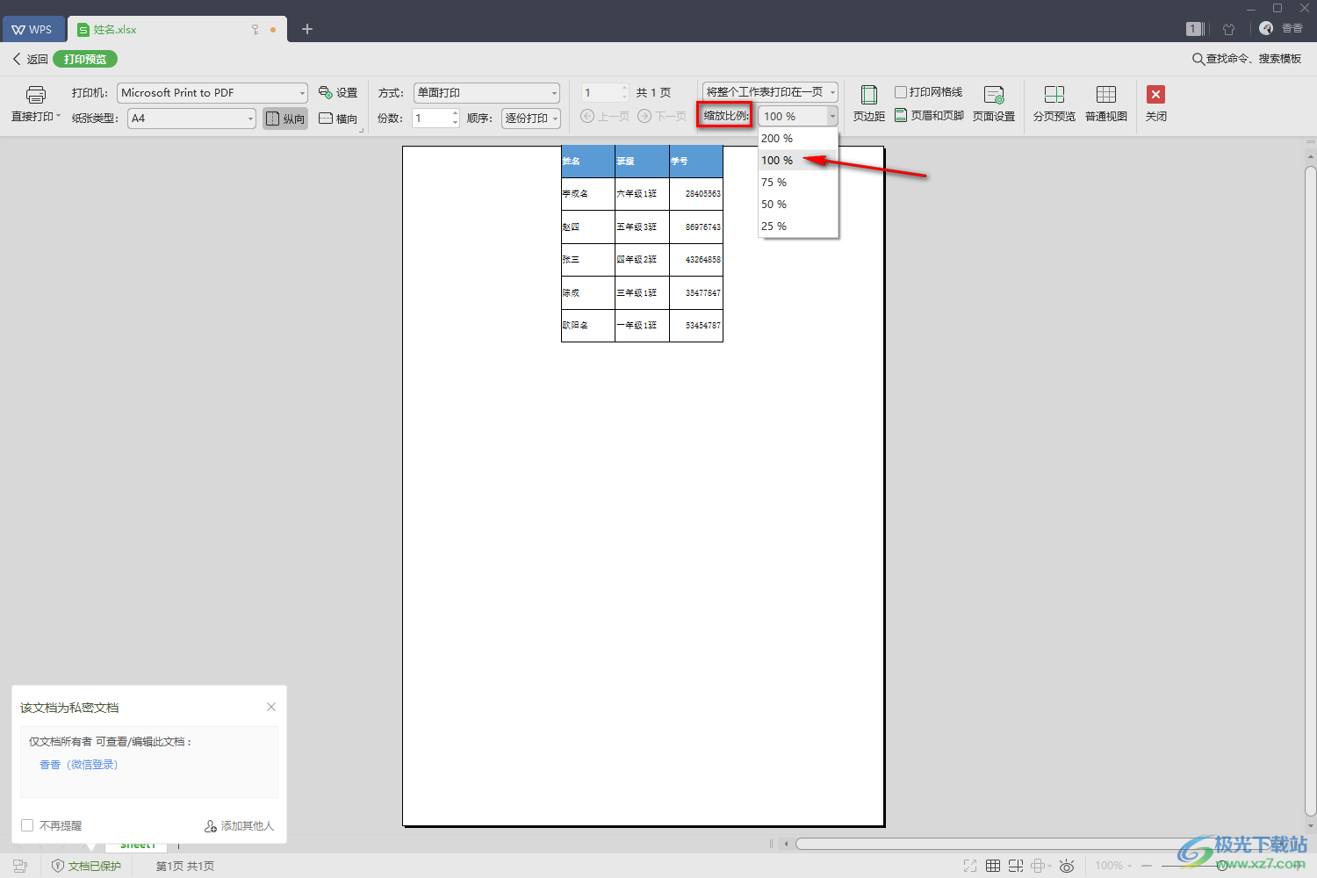Viewport: 1317px width, 878px height.
Task: Switch to 普通视图 normal view
Action: 1106,104
